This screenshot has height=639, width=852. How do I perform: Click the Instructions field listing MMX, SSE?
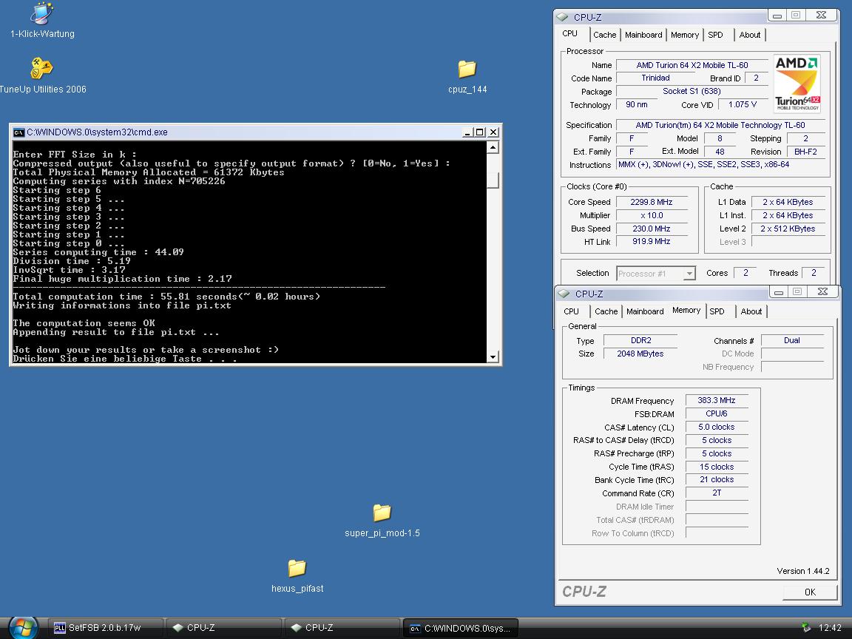pyautogui.click(x=721, y=165)
